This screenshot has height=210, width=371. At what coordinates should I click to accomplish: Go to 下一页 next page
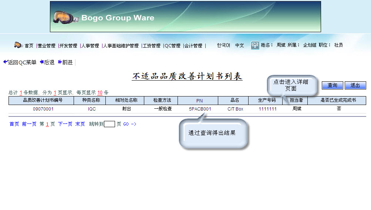pyautogui.click(x=65, y=124)
